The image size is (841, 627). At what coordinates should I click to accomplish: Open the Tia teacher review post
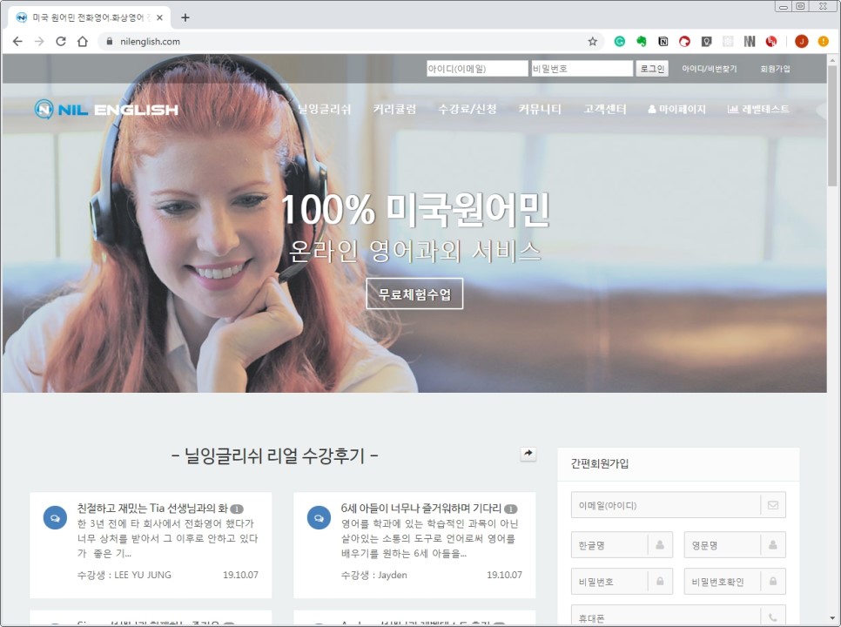tap(152, 508)
